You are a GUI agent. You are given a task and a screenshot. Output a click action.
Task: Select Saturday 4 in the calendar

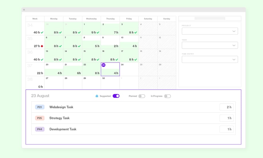point(148,28)
